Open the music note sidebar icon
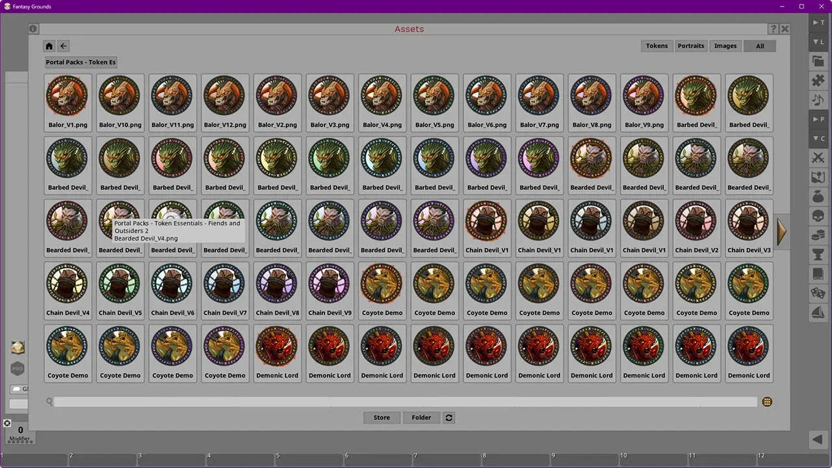 click(818, 100)
